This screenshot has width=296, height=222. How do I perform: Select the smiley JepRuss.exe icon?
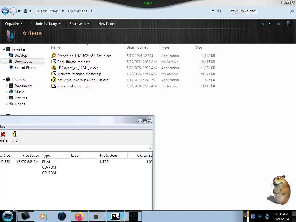point(54,80)
